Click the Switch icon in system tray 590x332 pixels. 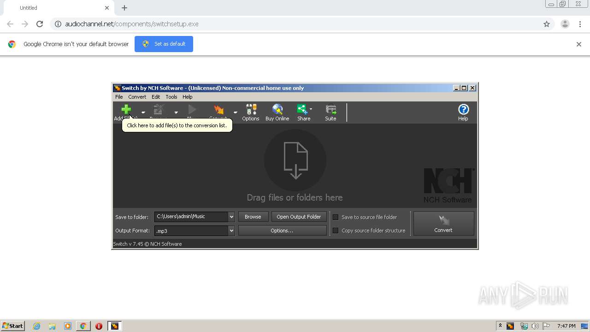pyautogui.click(x=510, y=326)
